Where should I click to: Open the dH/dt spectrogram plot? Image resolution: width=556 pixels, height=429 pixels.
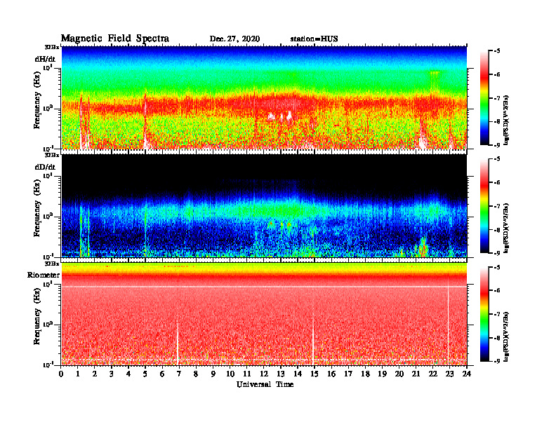[264, 97]
